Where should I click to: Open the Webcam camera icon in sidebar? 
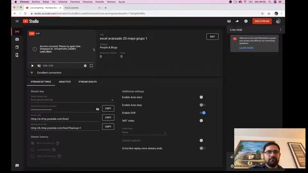point(17,39)
